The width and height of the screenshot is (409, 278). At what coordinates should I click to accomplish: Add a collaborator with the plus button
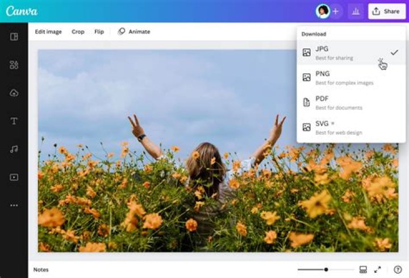click(x=336, y=11)
